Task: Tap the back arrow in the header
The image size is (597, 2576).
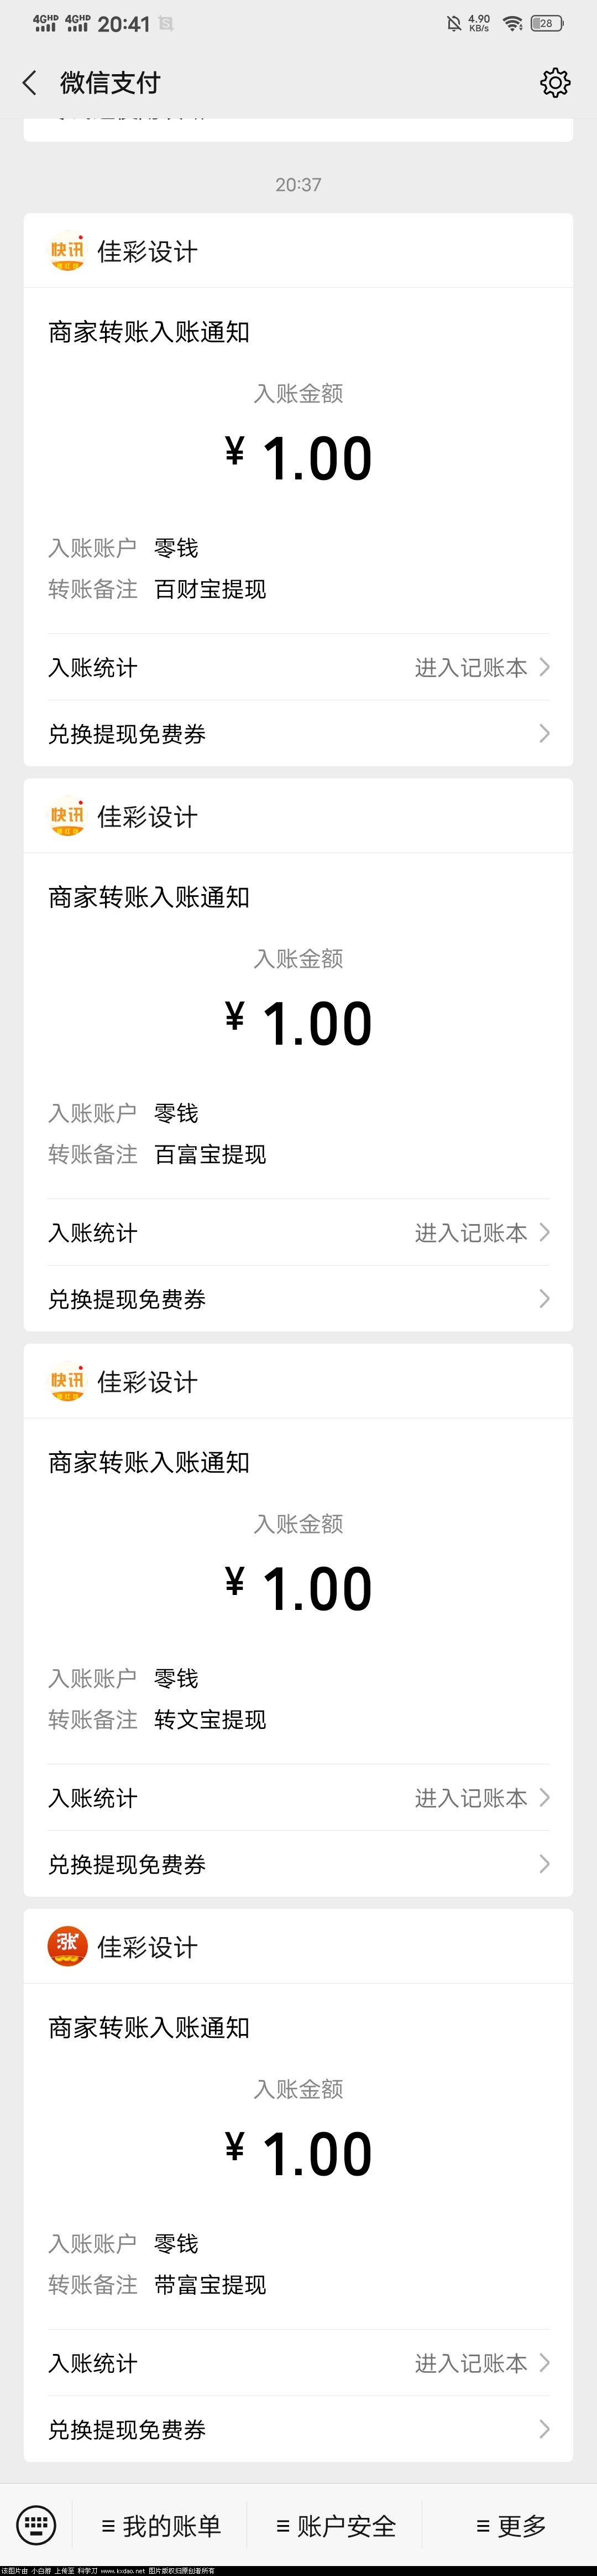Action: [30, 83]
